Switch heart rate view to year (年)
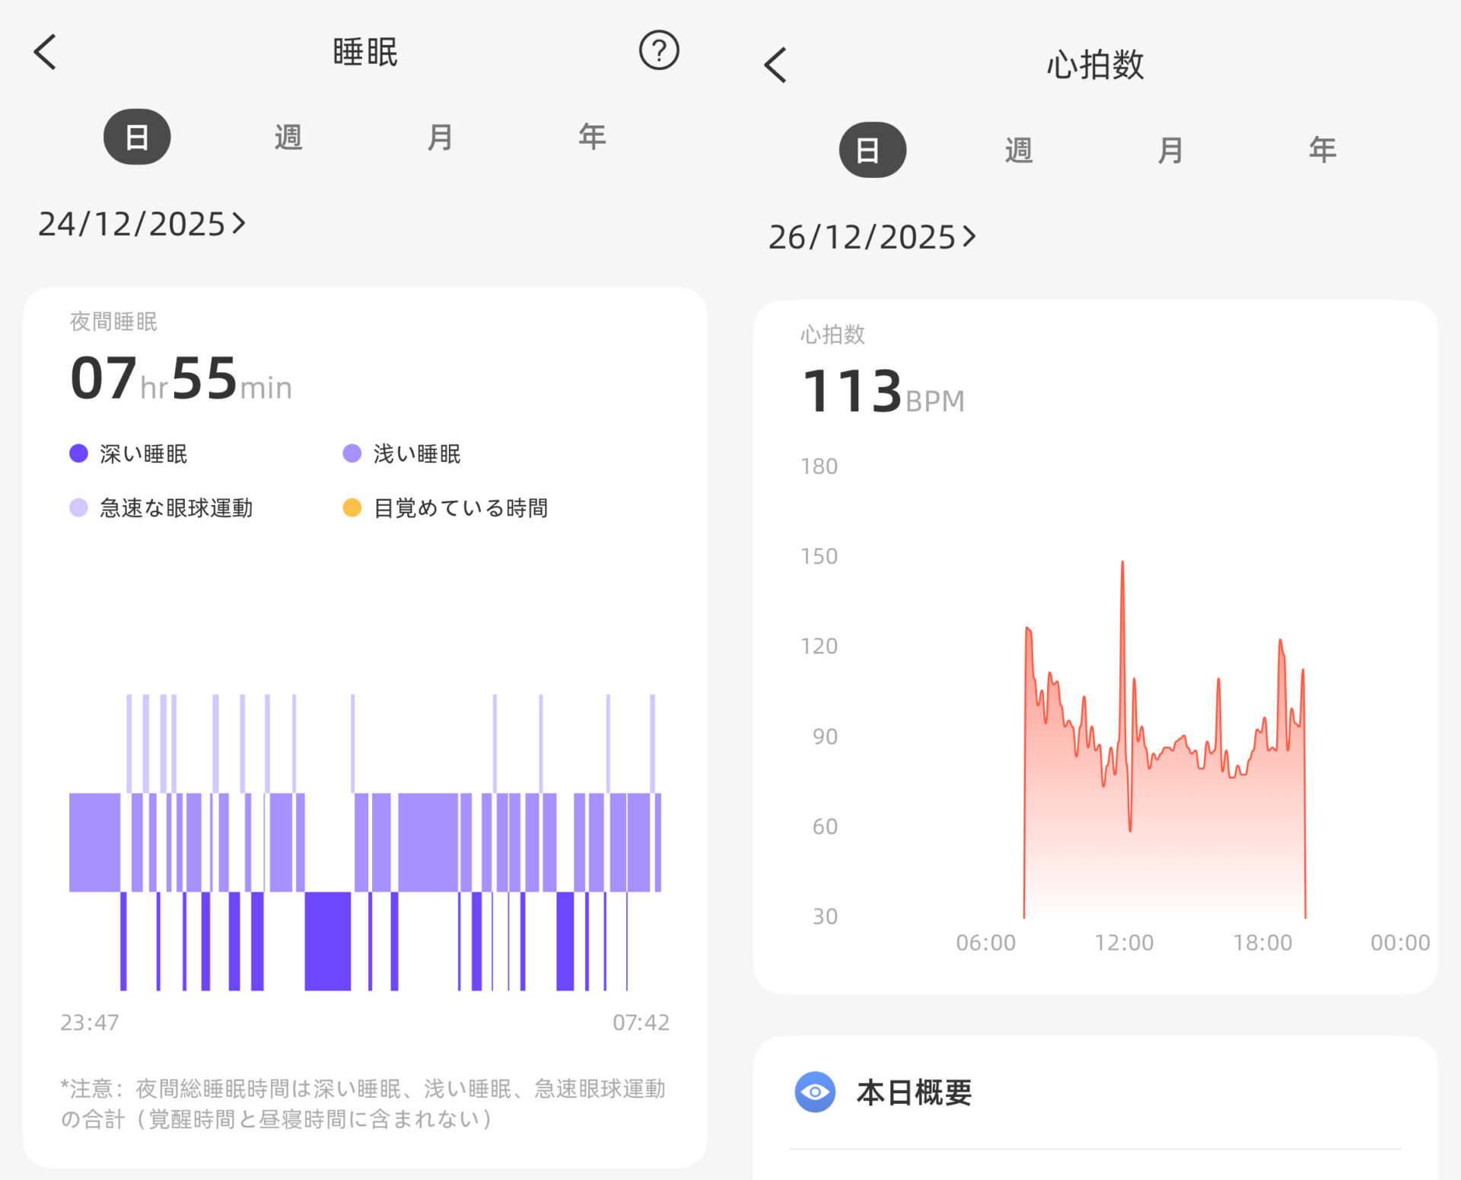The width and height of the screenshot is (1461, 1180). (1322, 150)
